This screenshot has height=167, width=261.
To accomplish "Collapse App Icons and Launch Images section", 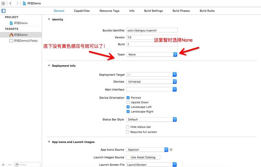I will 49,142.
